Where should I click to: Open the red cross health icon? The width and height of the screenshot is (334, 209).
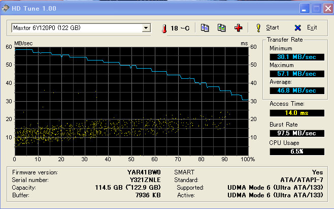[x=238, y=27]
